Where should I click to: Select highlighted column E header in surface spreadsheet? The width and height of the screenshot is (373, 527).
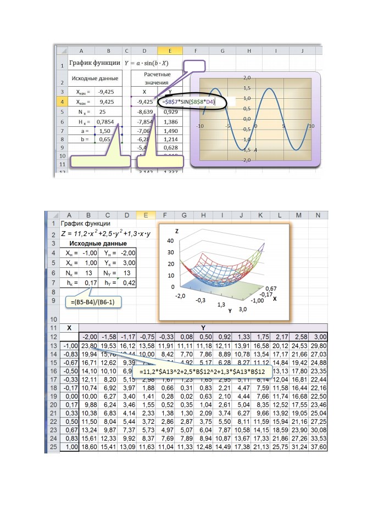pyautogui.click(x=146, y=215)
